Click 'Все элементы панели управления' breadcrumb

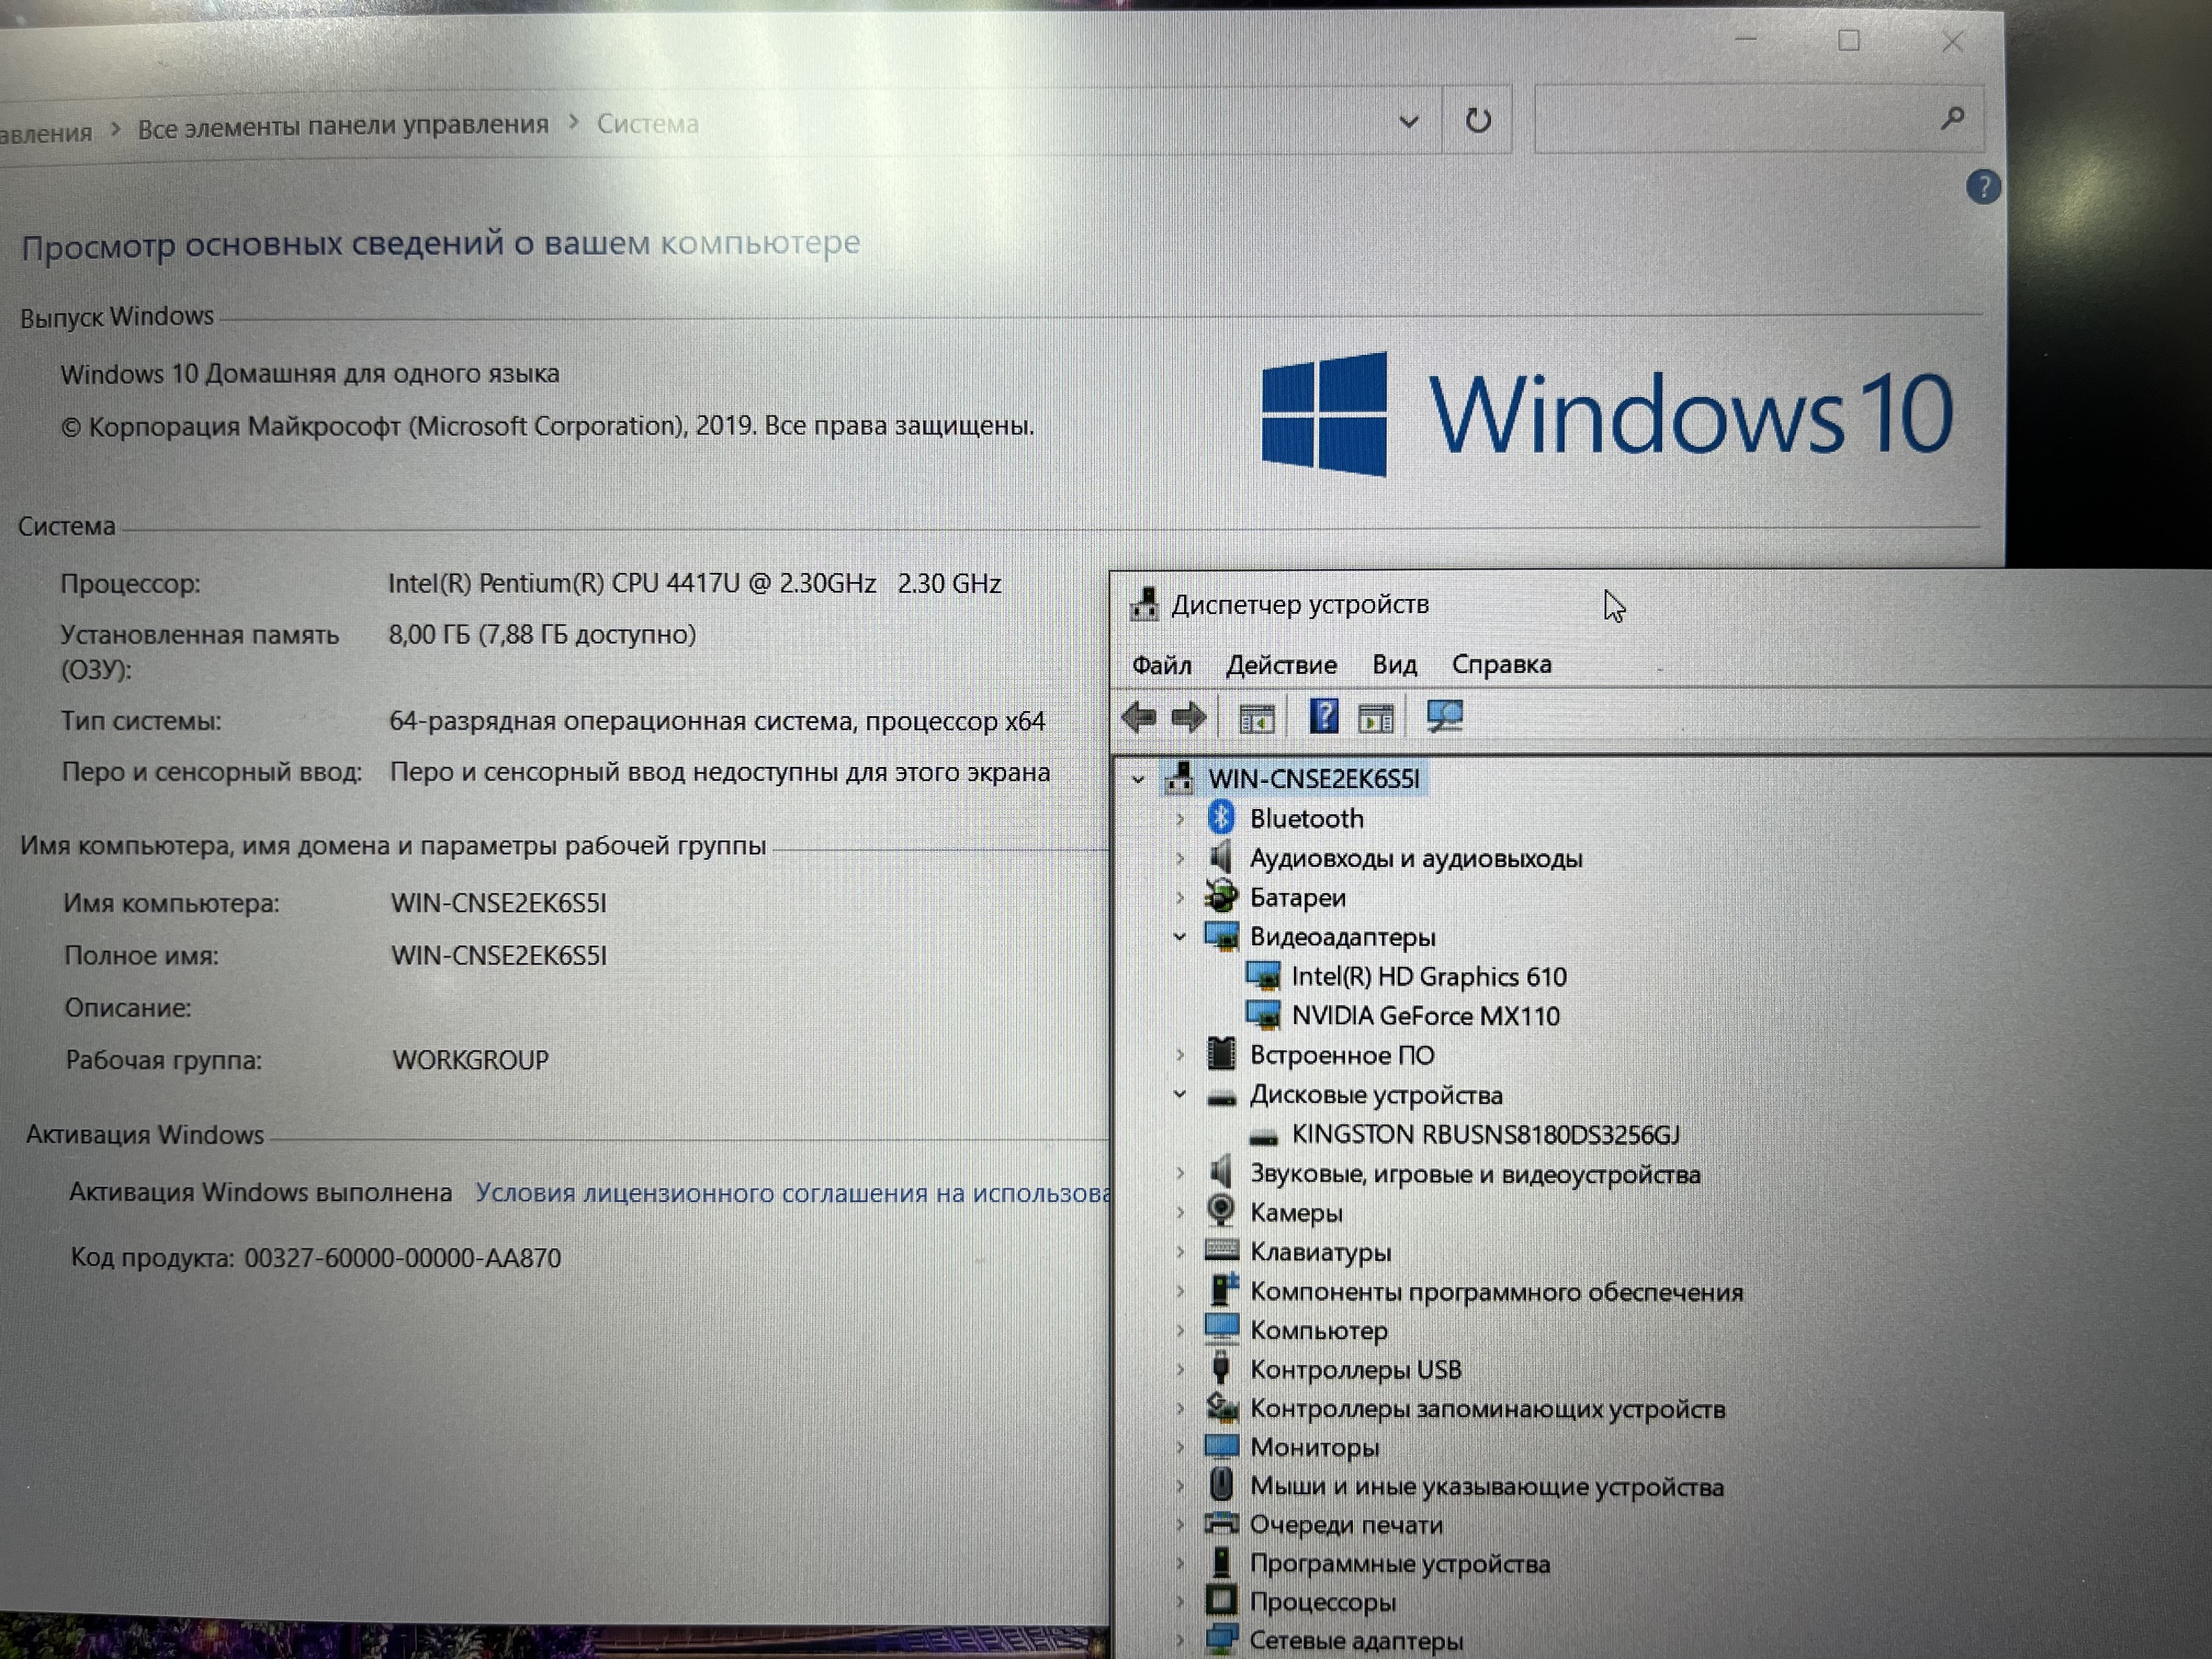click(343, 125)
